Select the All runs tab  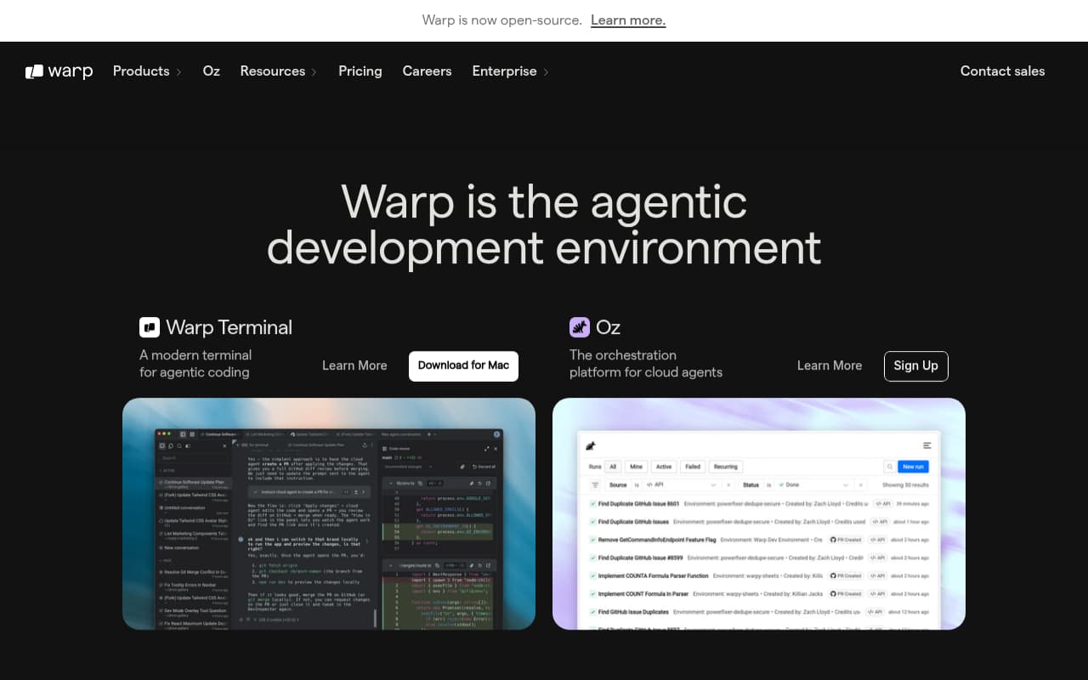pyautogui.click(x=612, y=467)
